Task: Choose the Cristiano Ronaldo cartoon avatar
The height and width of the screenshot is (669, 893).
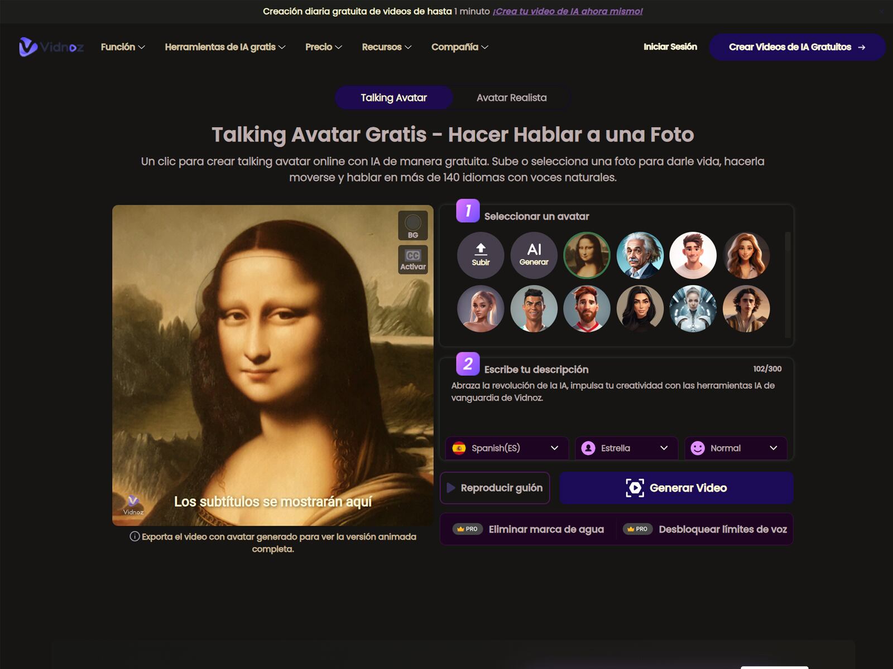Action: pyautogui.click(x=534, y=309)
